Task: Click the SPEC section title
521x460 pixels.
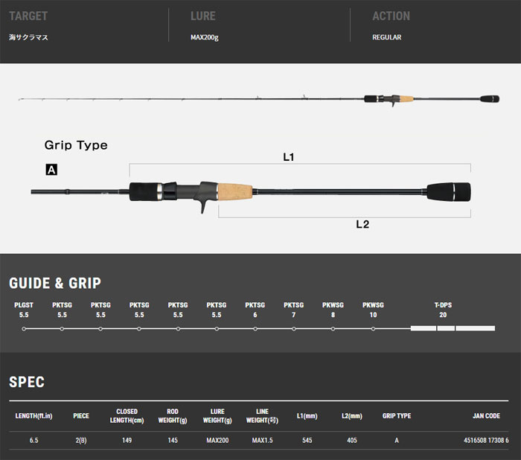Action: click(x=27, y=382)
